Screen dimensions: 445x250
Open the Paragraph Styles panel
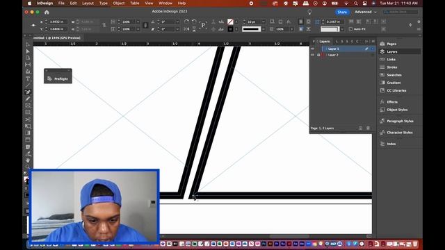point(400,121)
